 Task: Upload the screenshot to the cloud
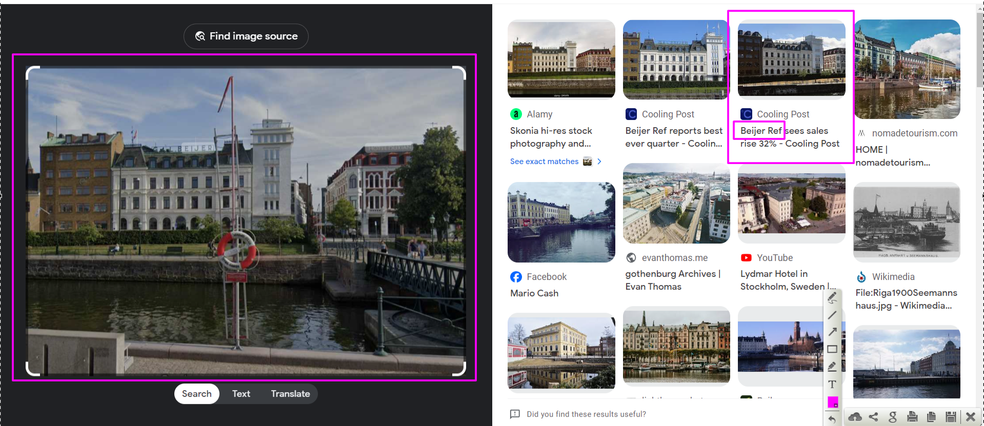point(855,417)
